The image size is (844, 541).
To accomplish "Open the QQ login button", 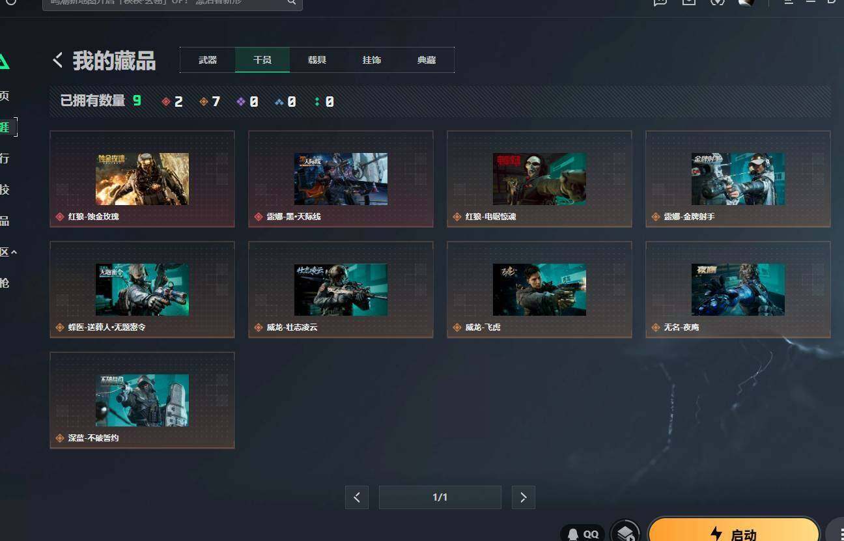I will point(583,533).
